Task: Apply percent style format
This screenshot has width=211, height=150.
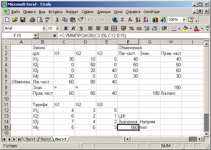Action: click(x=131, y=28)
